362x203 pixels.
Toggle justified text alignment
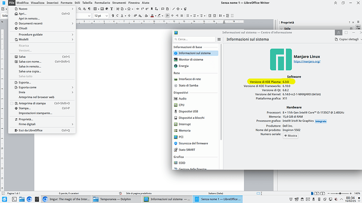click(x=182, y=16)
